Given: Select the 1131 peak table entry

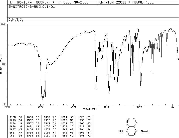Looking at the screenshot, I should [x=50, y=136].
